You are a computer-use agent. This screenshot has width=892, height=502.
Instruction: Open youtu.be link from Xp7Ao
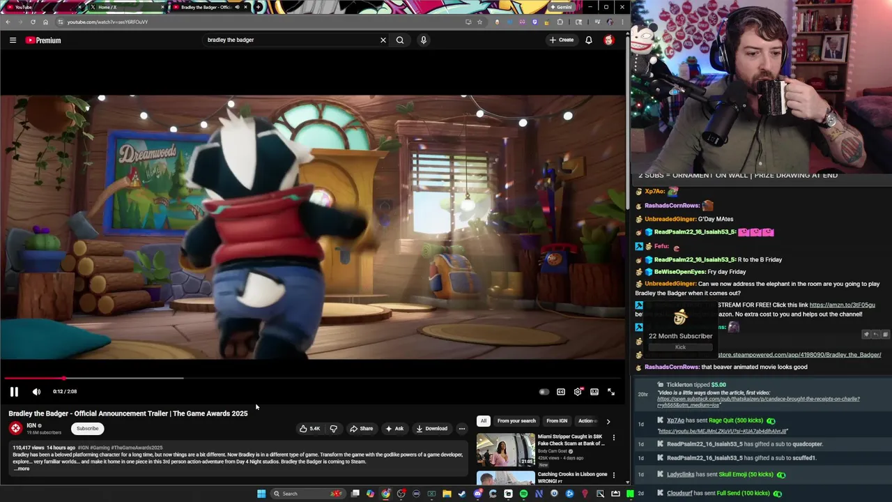coord(722,432)
